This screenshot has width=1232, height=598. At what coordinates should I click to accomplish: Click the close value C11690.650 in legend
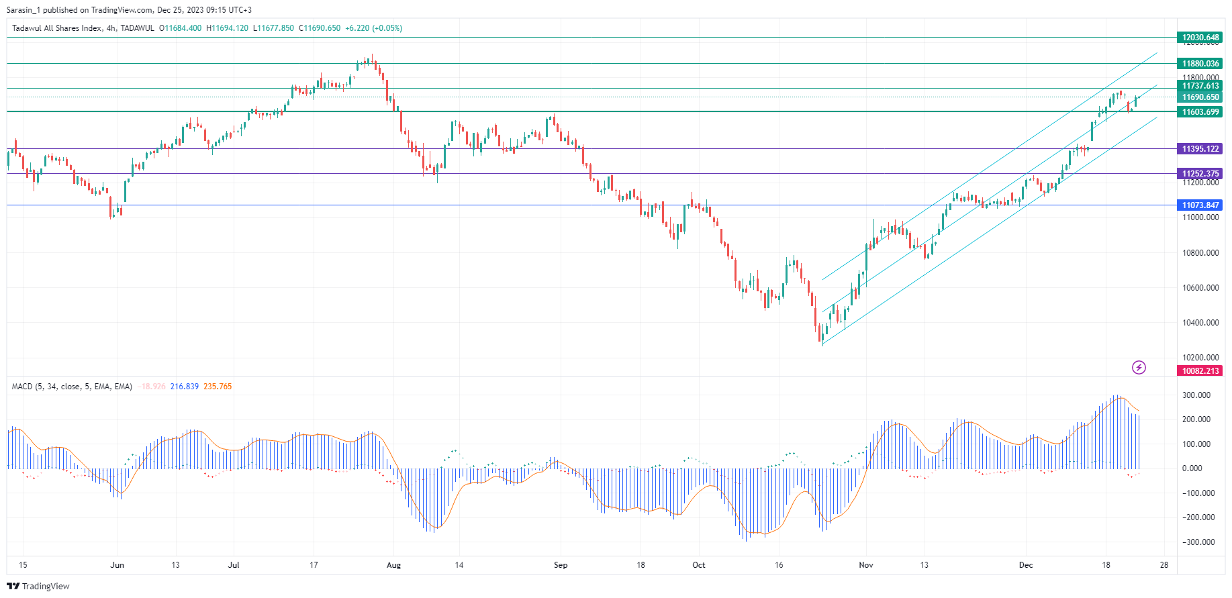pos(320,28)
